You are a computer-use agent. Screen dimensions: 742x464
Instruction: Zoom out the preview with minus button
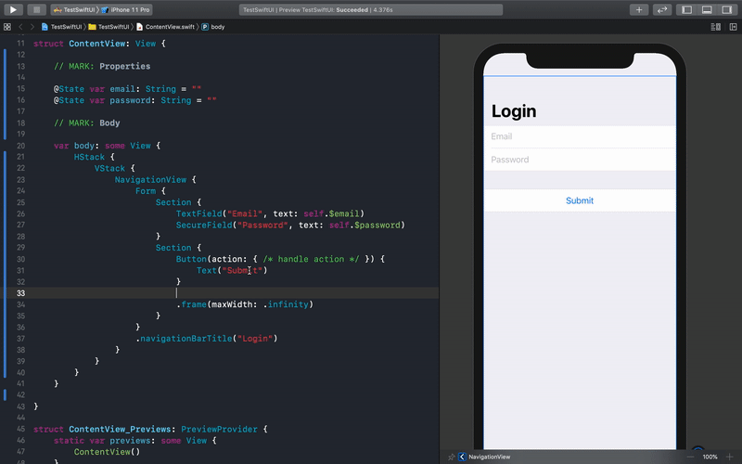point(689,457)
